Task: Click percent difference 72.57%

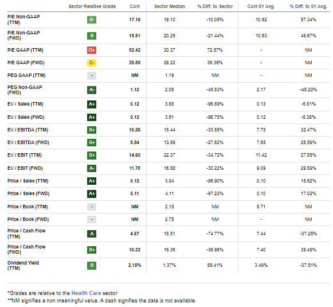Action: (x=215, y=50)
